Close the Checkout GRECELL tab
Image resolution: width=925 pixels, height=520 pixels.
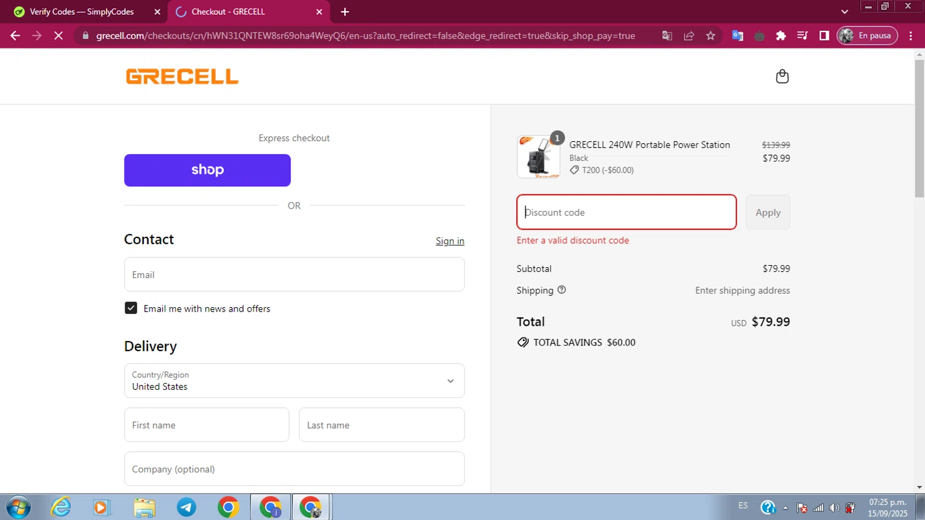point(319,12)
